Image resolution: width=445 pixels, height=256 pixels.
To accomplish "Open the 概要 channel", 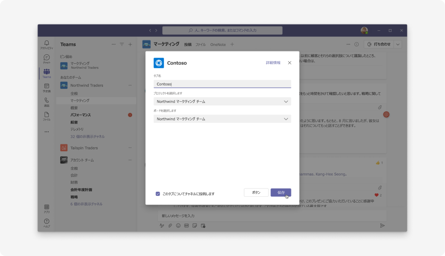I will 74,108.
